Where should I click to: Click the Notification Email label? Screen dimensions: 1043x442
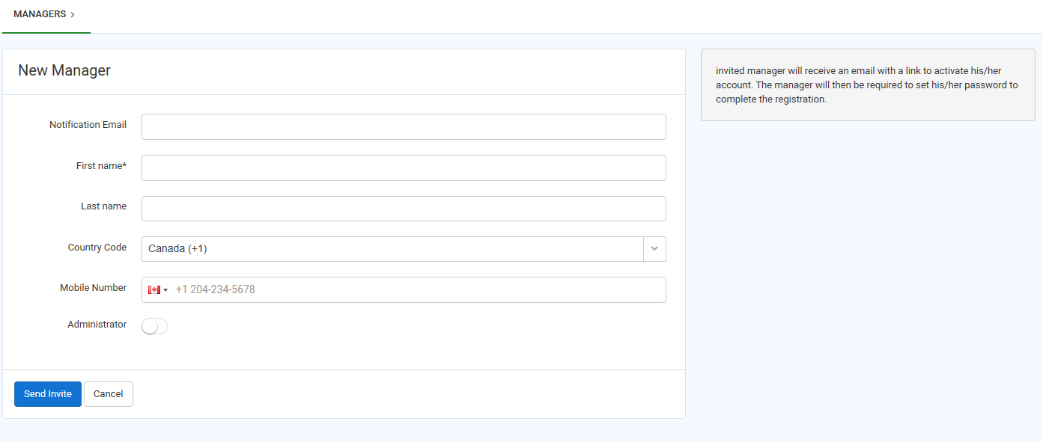[x=88, y=125]
